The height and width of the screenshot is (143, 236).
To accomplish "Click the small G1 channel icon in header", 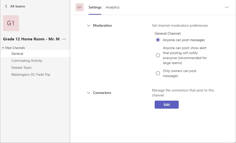I will click(x=80, y=7).
